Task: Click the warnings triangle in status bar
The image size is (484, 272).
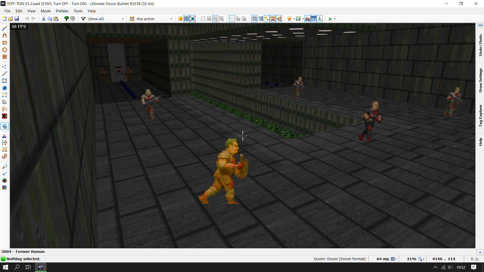Action: coord(477,259)
